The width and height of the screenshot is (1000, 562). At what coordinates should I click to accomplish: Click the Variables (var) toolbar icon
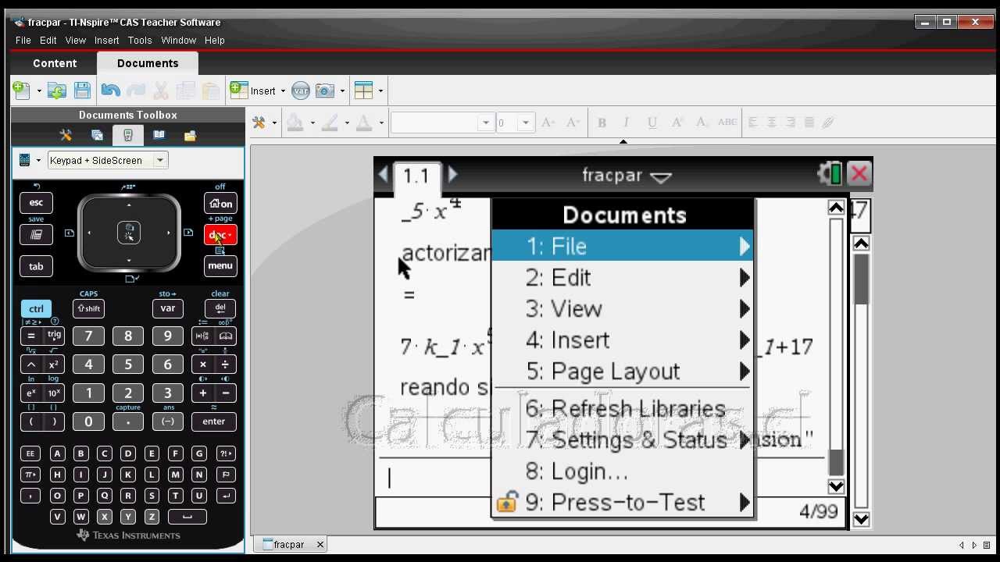pos(301,91)
